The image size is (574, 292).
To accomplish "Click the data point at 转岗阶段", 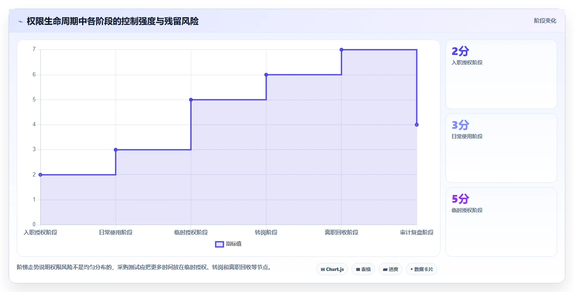I will coord(266,75).
